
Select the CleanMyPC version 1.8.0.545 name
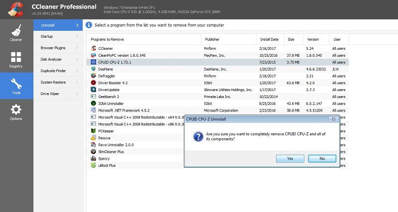coord(122,55)
